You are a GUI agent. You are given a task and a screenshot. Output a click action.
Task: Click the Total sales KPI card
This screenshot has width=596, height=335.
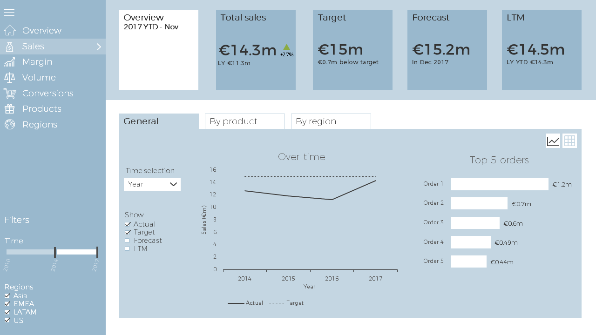256,50
